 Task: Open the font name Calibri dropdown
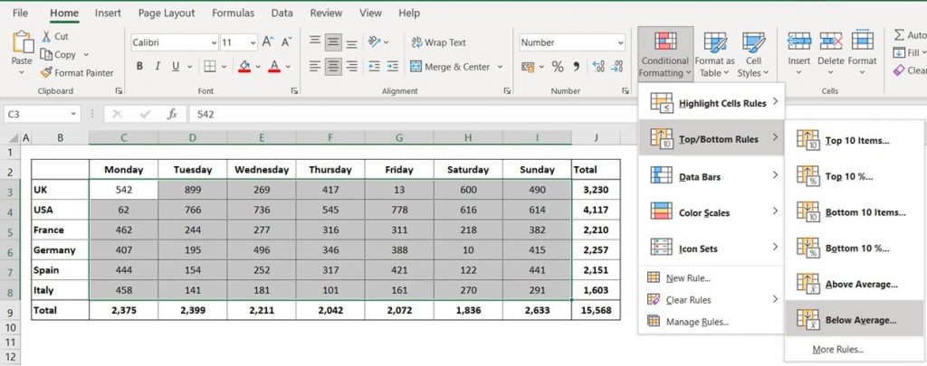click(213, 42)
